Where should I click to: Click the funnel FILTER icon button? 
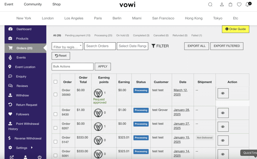pyautogui.click(x=160, y=46)
